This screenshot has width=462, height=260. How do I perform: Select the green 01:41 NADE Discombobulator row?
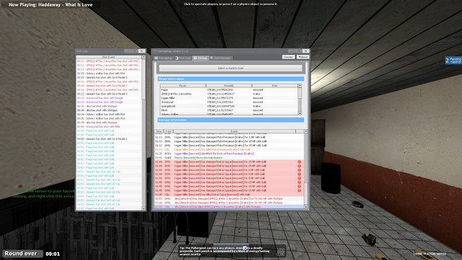pos(230,157)
